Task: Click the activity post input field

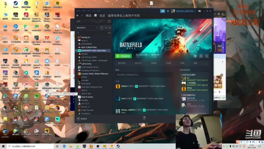Action: (144, 75)
